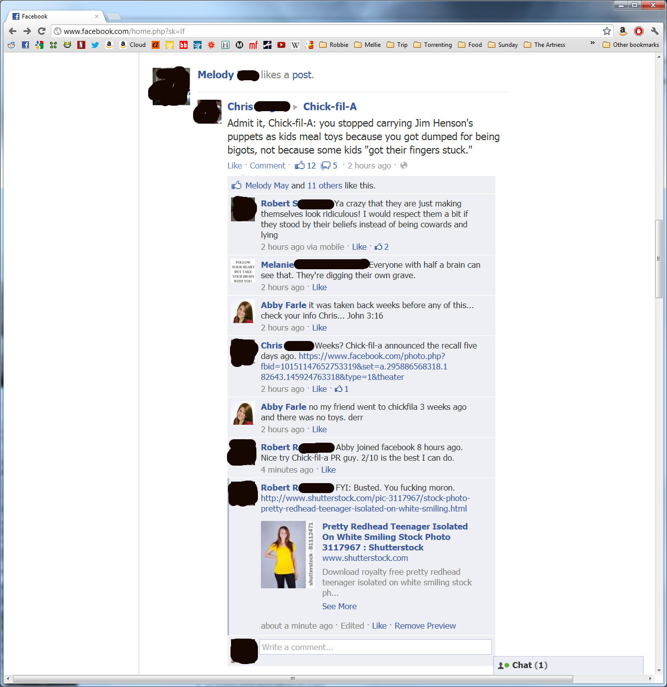Open the orange italic 'a' bookmark icon
The image size is (667, 687).
point(156,45)
